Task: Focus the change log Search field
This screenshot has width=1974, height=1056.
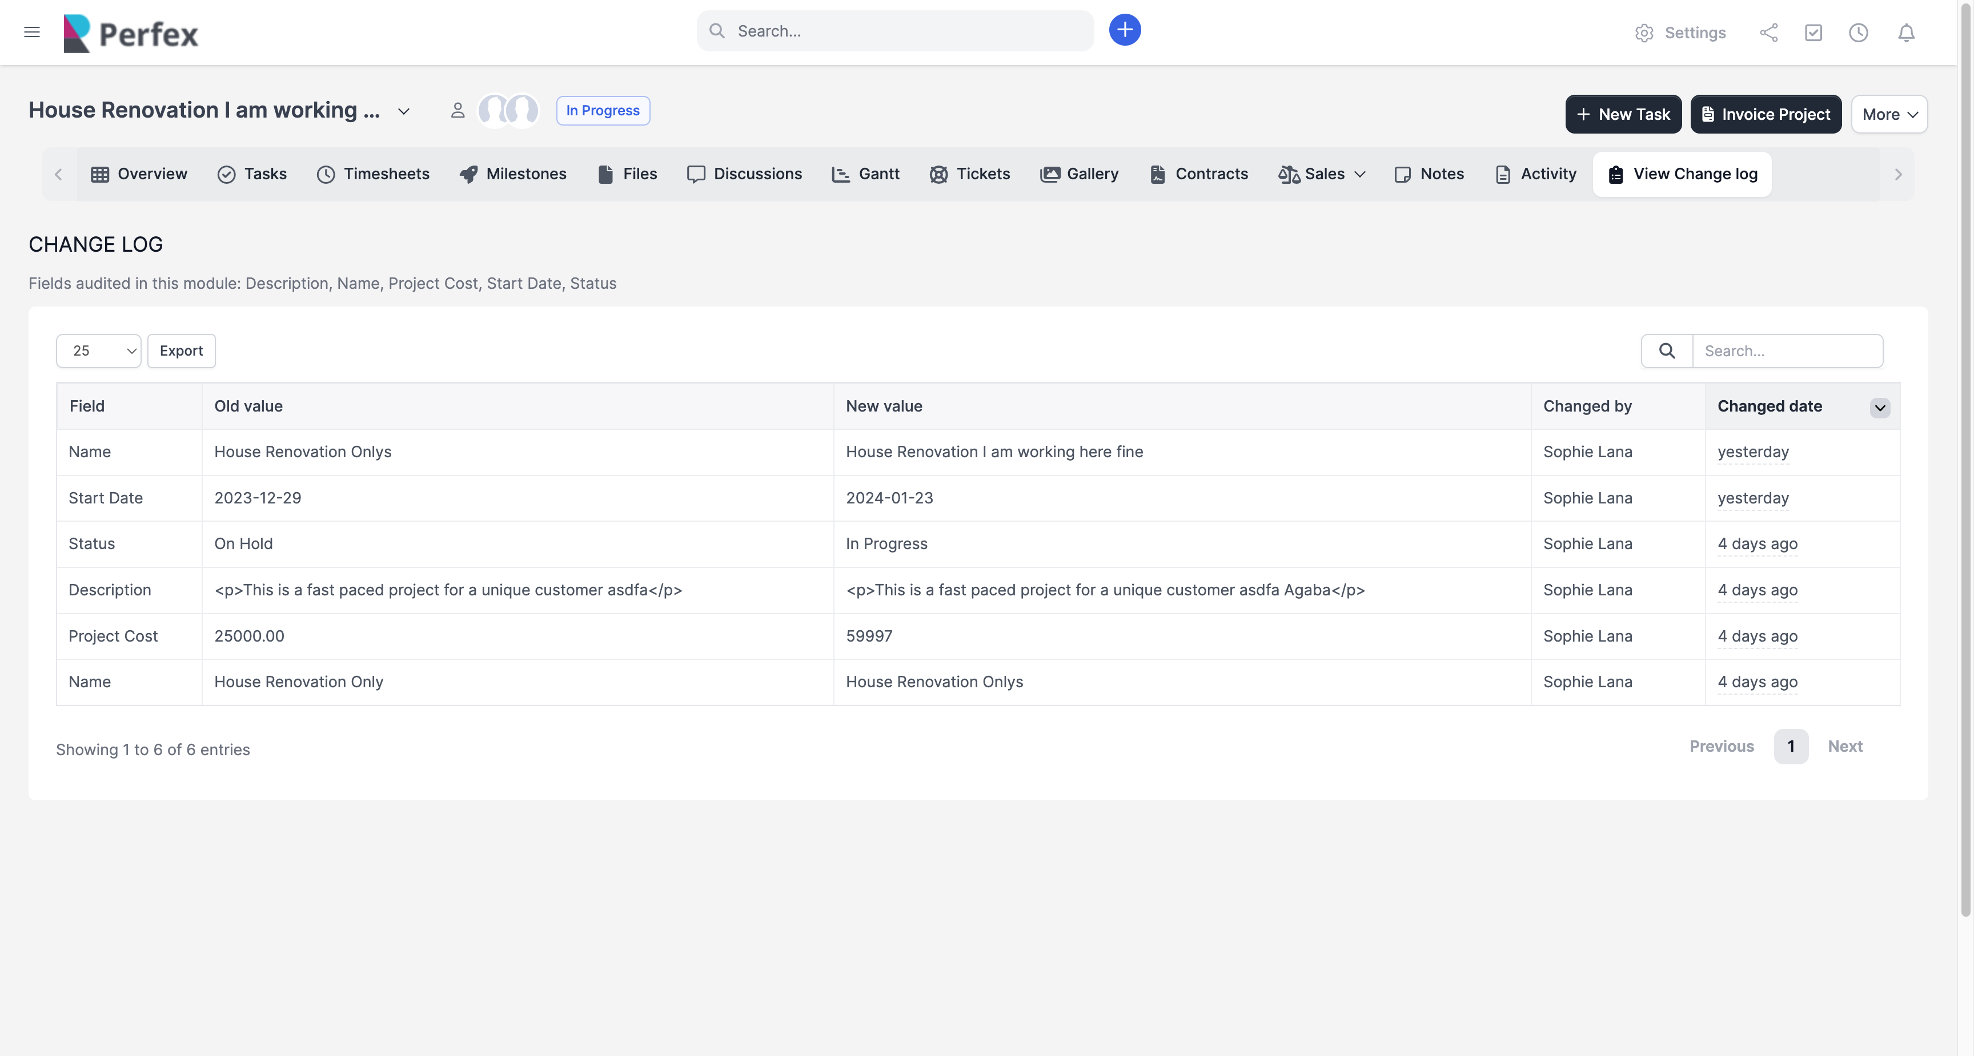Action: [1787, 350]
